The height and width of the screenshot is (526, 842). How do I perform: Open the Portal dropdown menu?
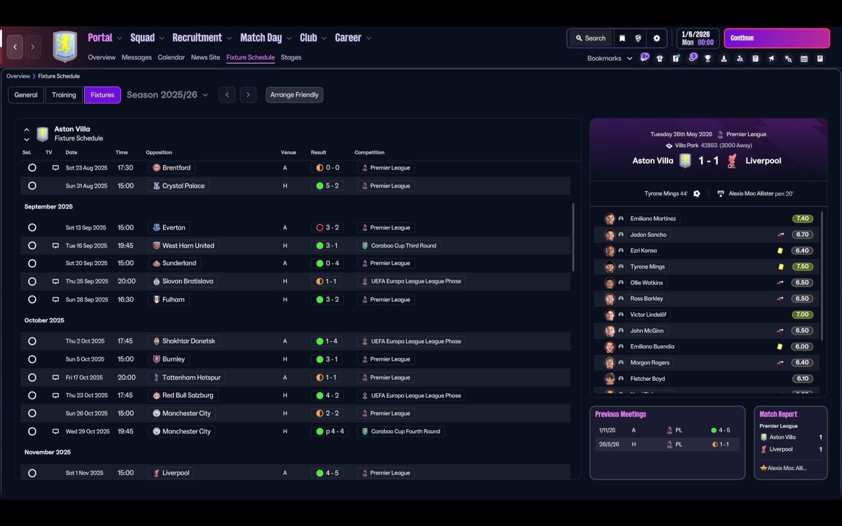(x=105, y=37)
